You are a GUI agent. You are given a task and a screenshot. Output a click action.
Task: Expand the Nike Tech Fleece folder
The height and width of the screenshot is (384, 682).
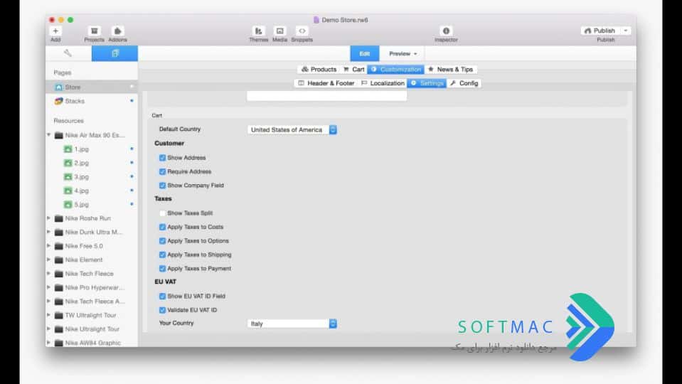click(x=48, y=274)
